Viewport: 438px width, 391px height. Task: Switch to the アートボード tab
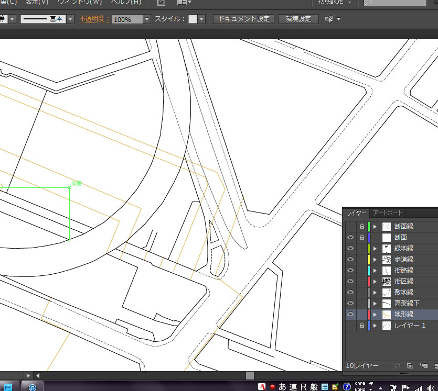pyautogui.click(x=387, y=213)
